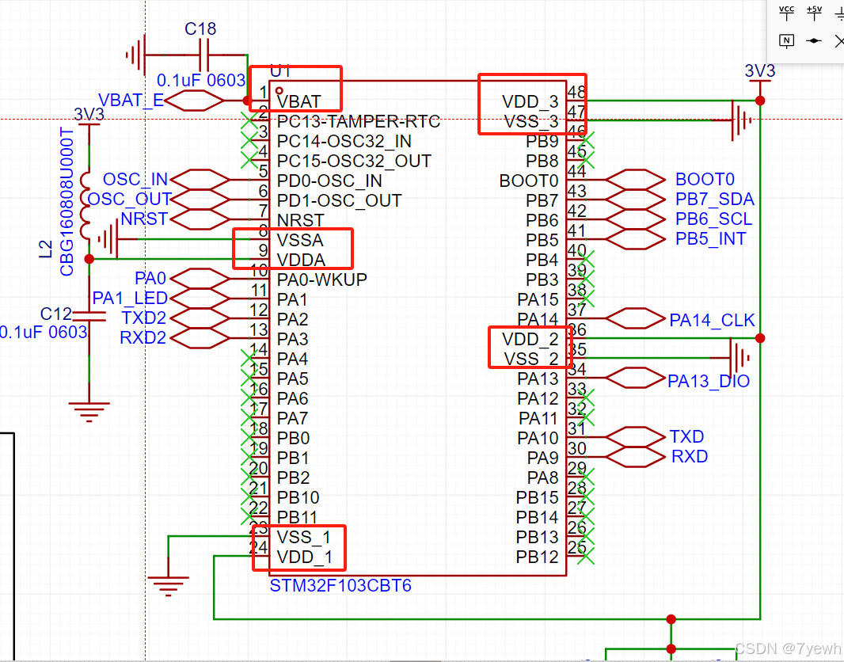Select the RXD2 net port symbol
The image size is (844, 662).
(x=200, y=339)
